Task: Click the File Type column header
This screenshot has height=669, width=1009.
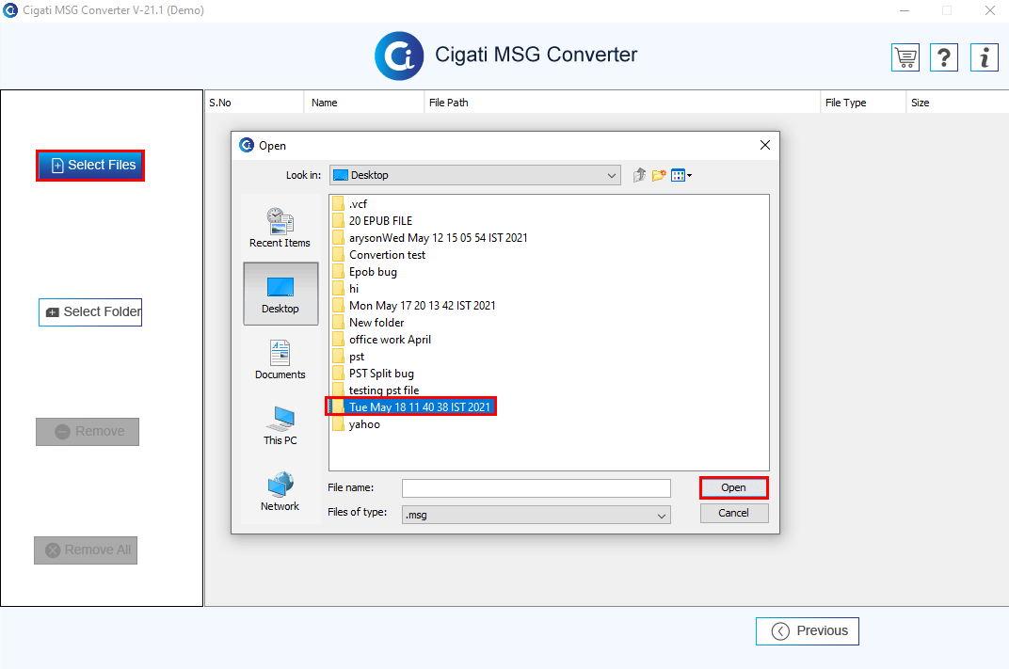Action: point(863,103)
